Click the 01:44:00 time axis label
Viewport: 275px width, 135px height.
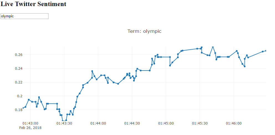[x=98, y=123]
